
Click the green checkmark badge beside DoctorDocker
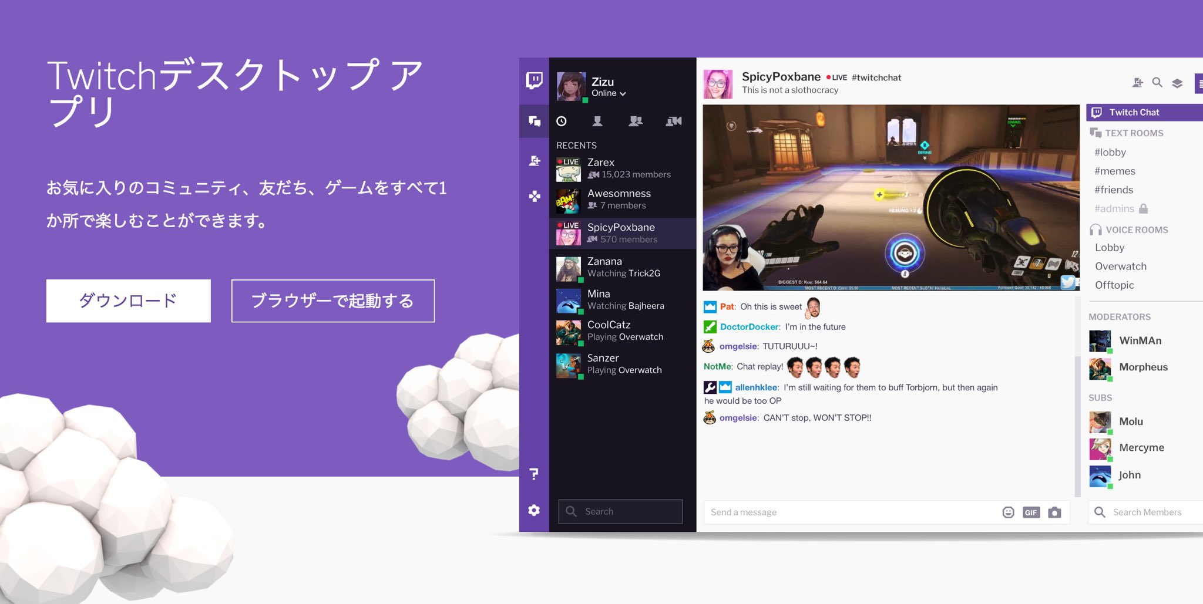(710, 327)
